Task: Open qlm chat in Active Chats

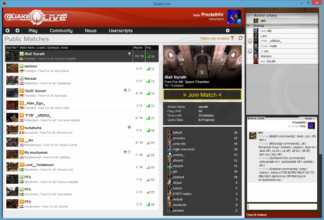Action: coord(282,21)
